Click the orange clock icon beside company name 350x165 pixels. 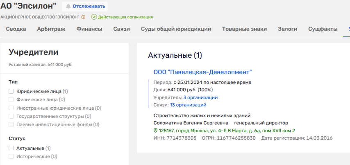tap(83, 17)
